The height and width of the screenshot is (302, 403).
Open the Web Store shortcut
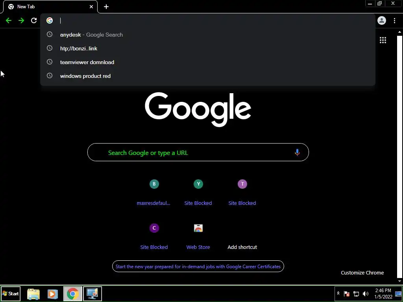(198, 236)
